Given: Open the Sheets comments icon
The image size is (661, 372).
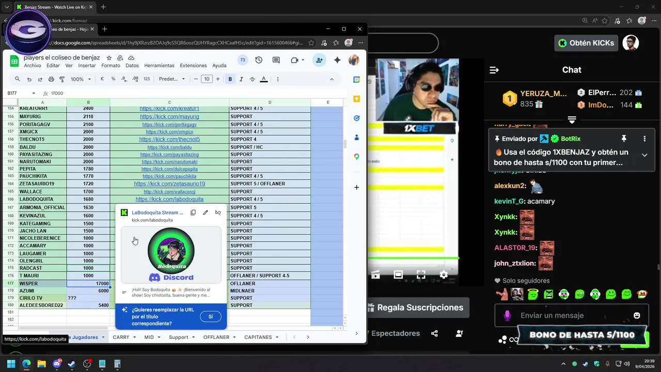Looking at the screenshot, I should tap(276, 60).
